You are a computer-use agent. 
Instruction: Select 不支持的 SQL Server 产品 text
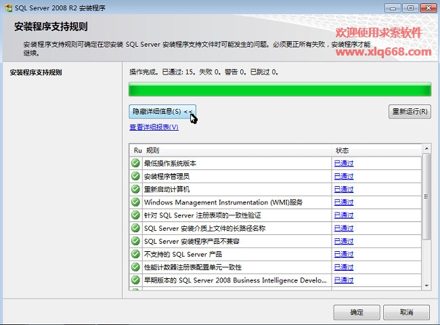[x=183, y=255]
